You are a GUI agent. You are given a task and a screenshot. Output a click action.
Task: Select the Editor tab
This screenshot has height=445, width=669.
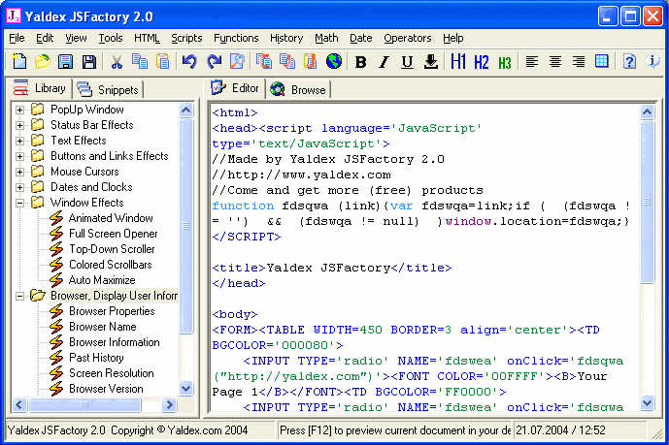point(236,88)
